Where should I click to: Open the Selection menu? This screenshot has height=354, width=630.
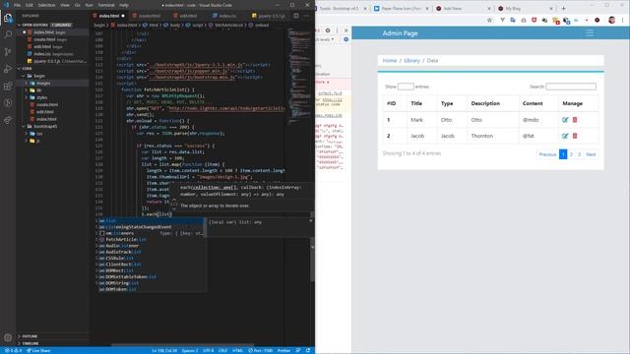[x=46, y=5]
